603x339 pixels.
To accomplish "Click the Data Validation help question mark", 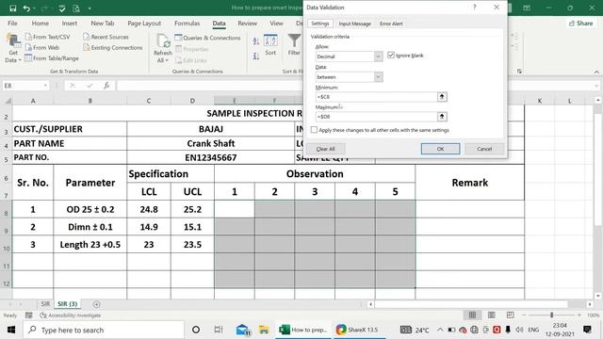I will 475,8.
